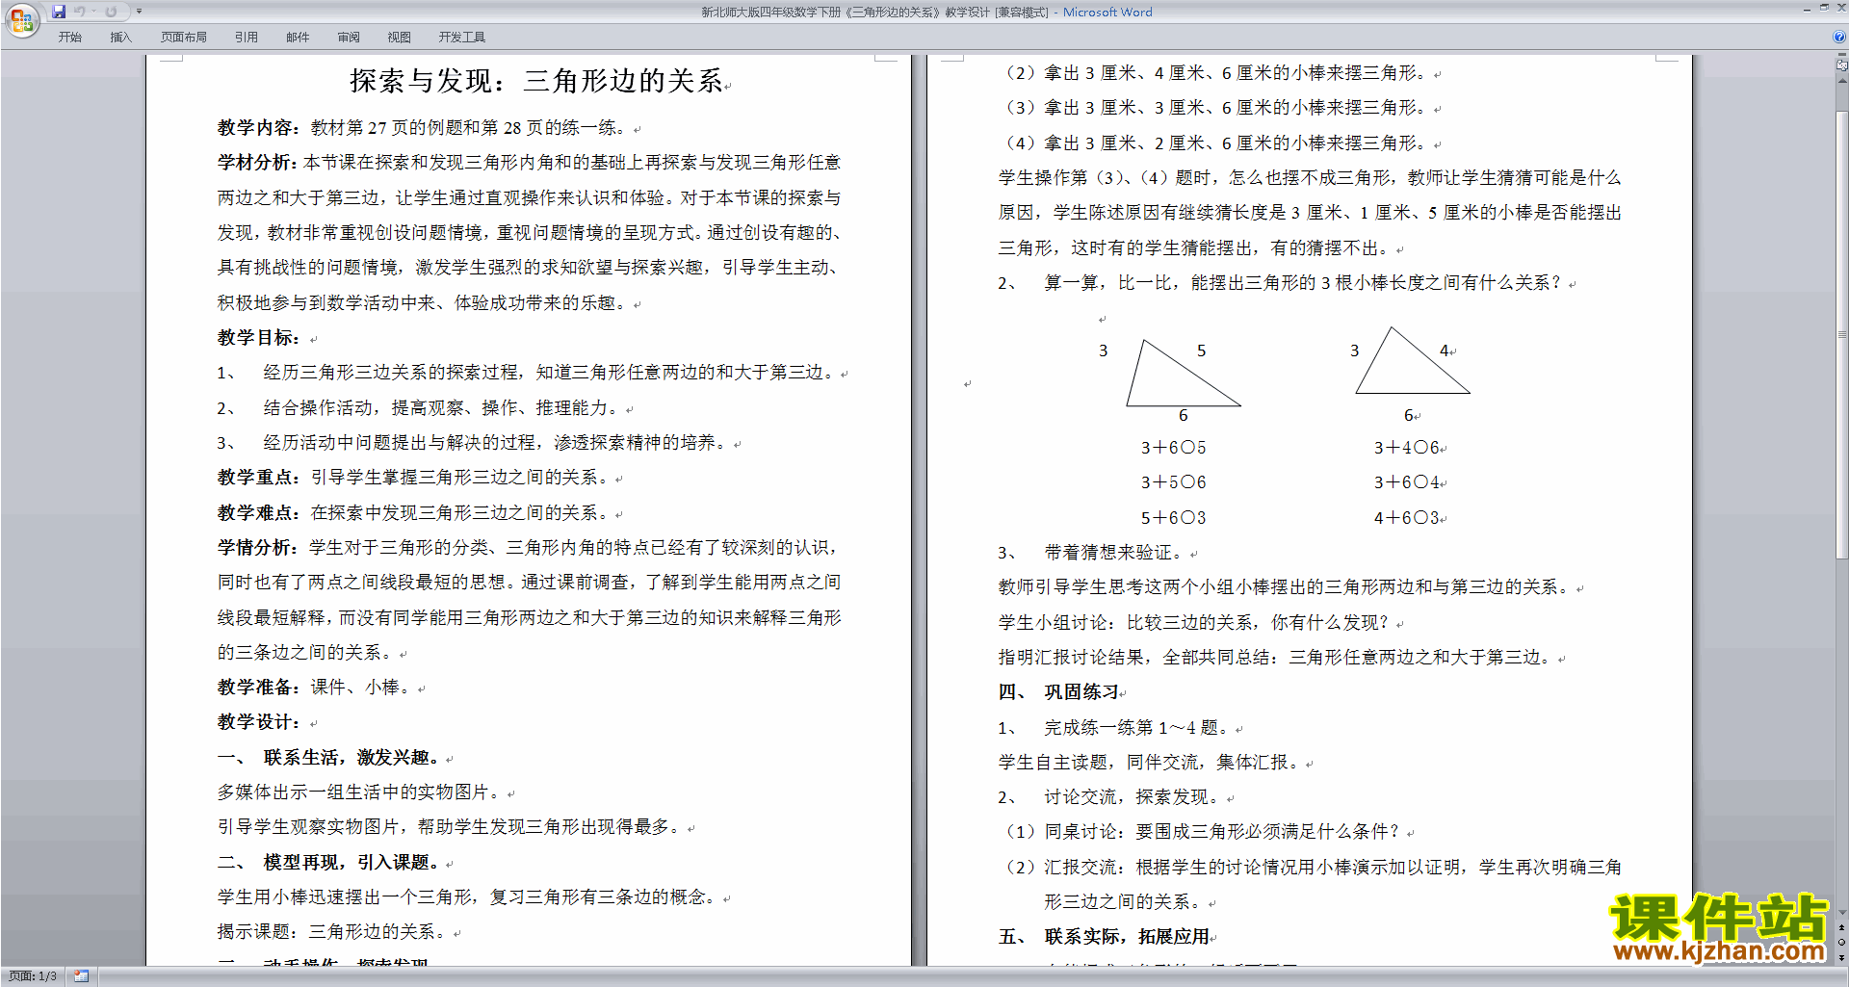Screen dimensions: 1849x987
Task: Open the round Office button menu
Action: pos(21,19)
